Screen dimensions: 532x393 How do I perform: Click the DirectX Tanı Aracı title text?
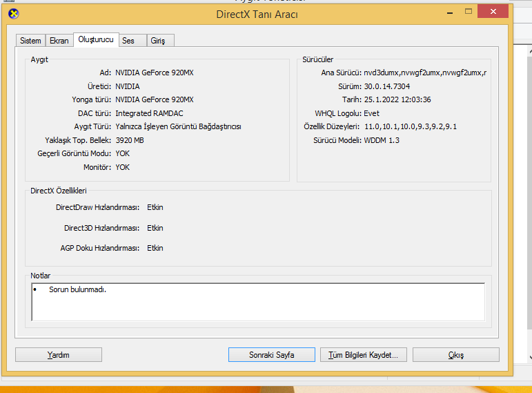click(x=257, y=14)
